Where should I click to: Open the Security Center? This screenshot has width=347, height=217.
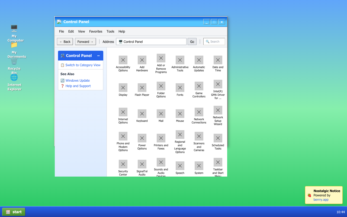123,164
